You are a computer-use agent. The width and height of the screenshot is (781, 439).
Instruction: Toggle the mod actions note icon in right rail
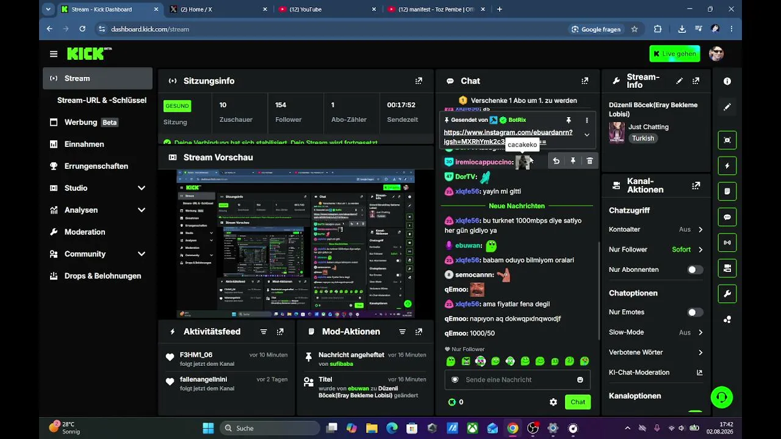(x=727, y=191)
